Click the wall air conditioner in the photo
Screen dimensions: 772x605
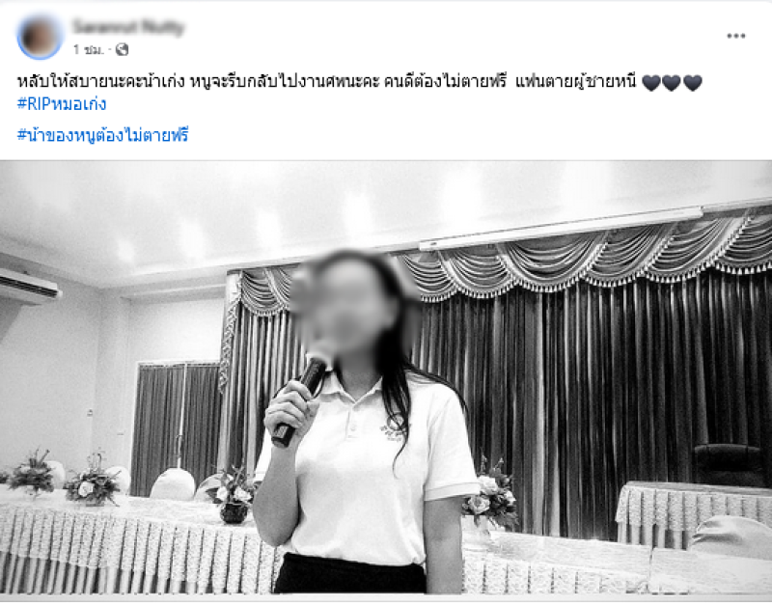click(29, 287)
